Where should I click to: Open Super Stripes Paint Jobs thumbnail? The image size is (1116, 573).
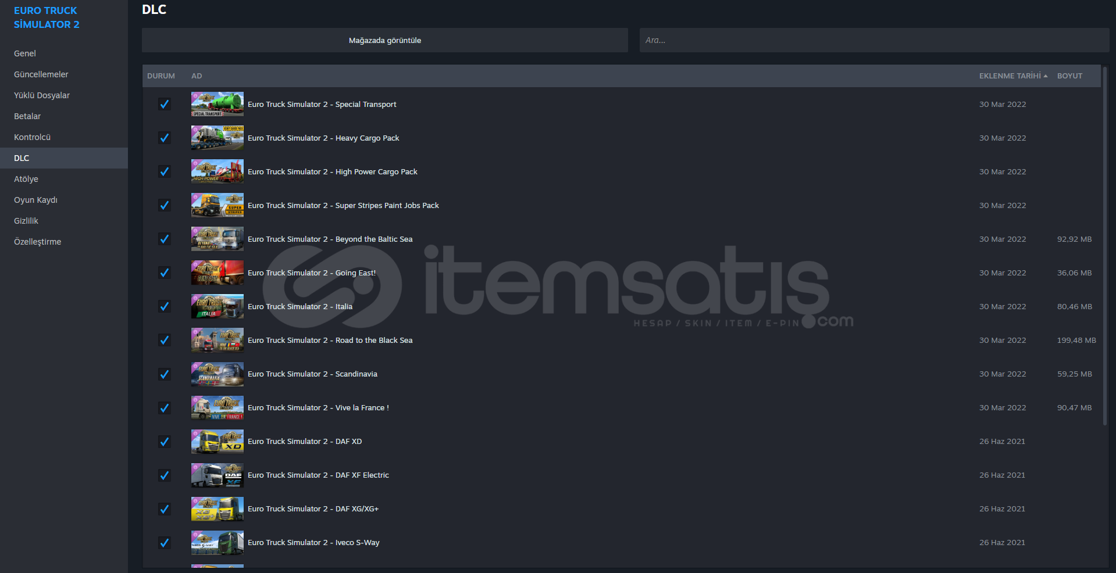tap(218, 205)
